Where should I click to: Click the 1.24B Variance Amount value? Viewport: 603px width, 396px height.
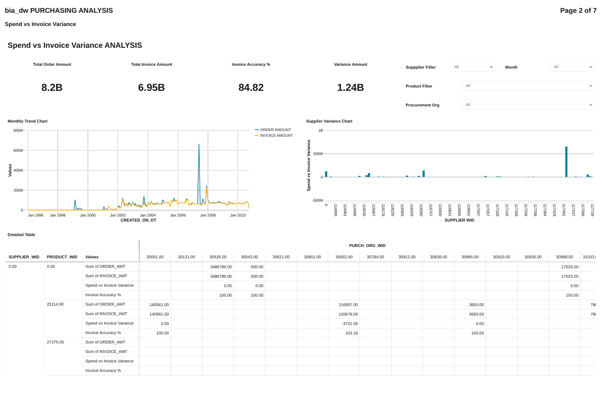click(x=350, y=88)
